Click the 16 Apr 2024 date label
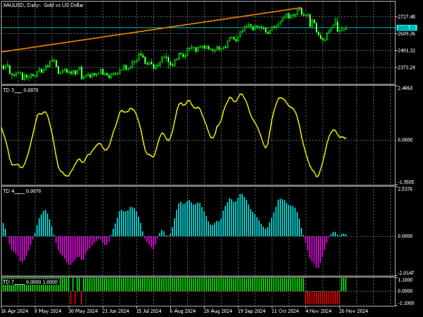The height and width of the screenshot is (317, 423). point(15,311)
